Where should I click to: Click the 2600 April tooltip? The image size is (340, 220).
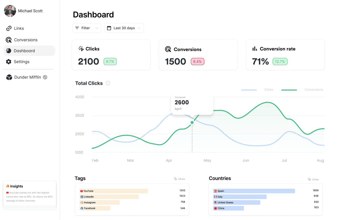pyautogui.click(x=192, y=104)
